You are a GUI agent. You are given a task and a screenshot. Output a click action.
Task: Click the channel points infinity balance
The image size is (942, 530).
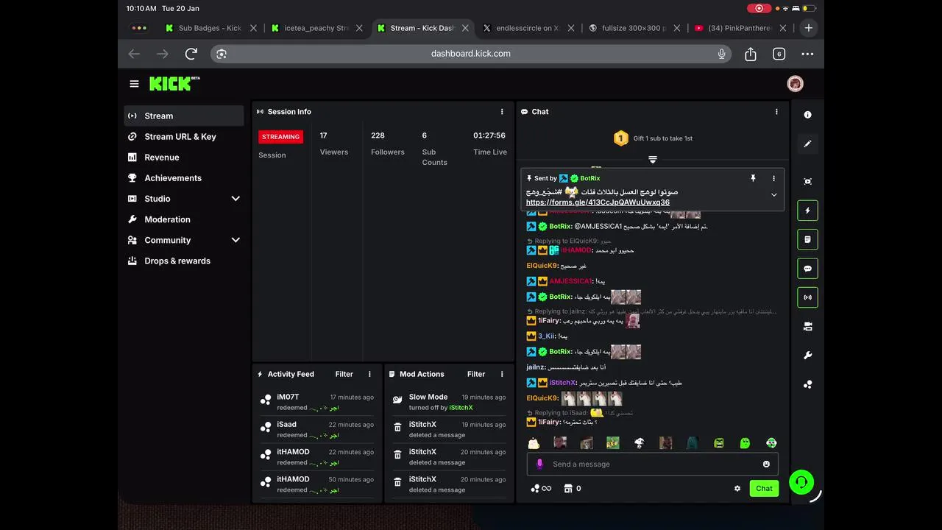tap(541, 488)
